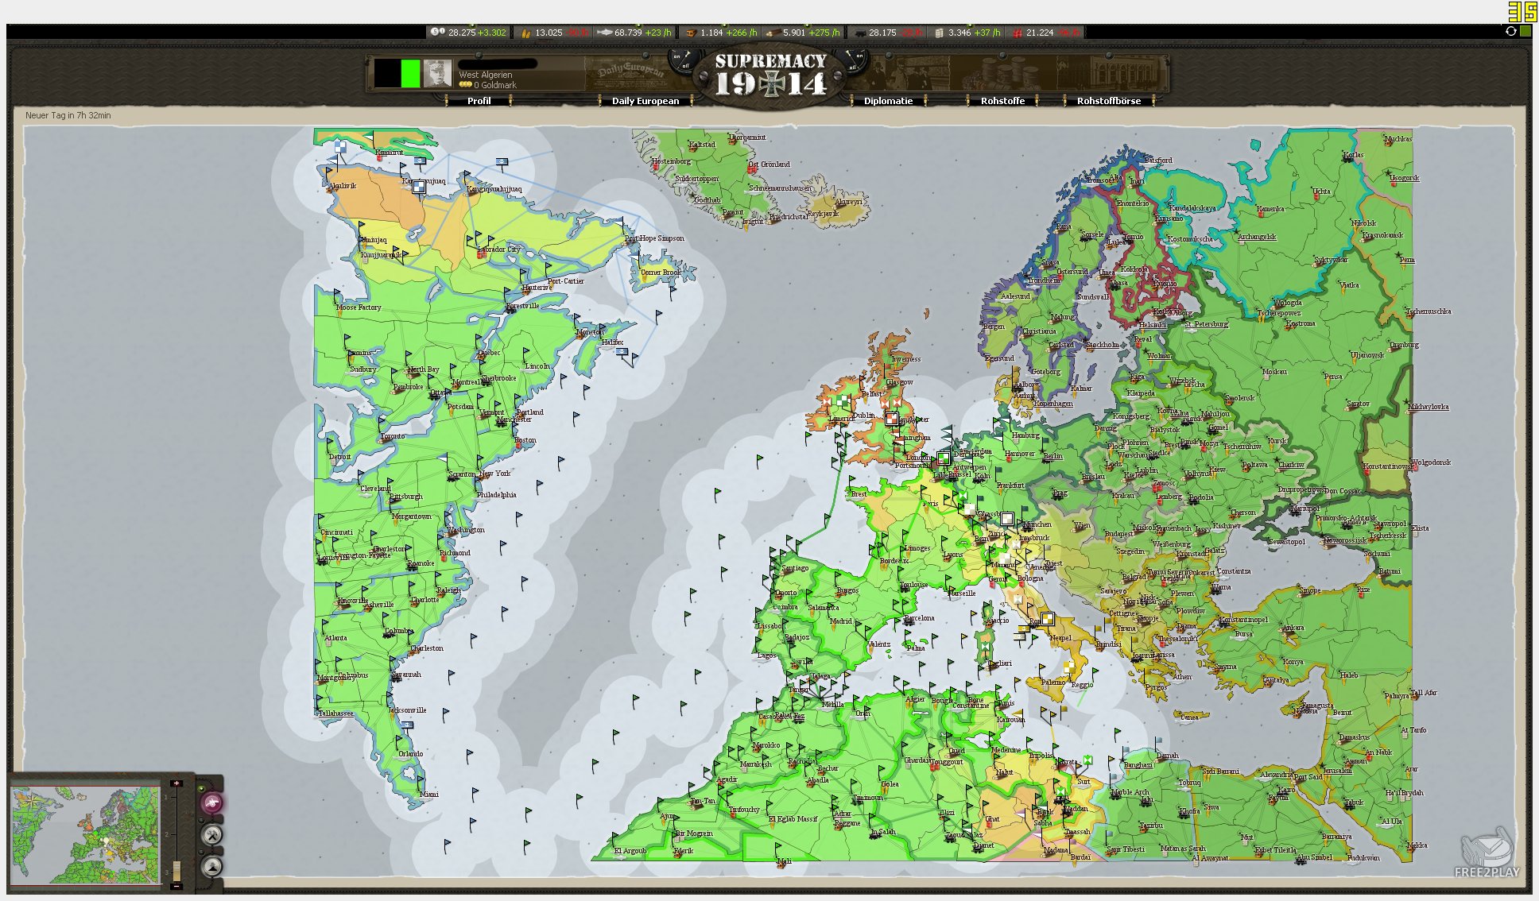The height and width of the screenshot is (901, 1539).
Task: Click the 'Reykjavik' city label
Action: pyautogui.click(x=823, y=214)
